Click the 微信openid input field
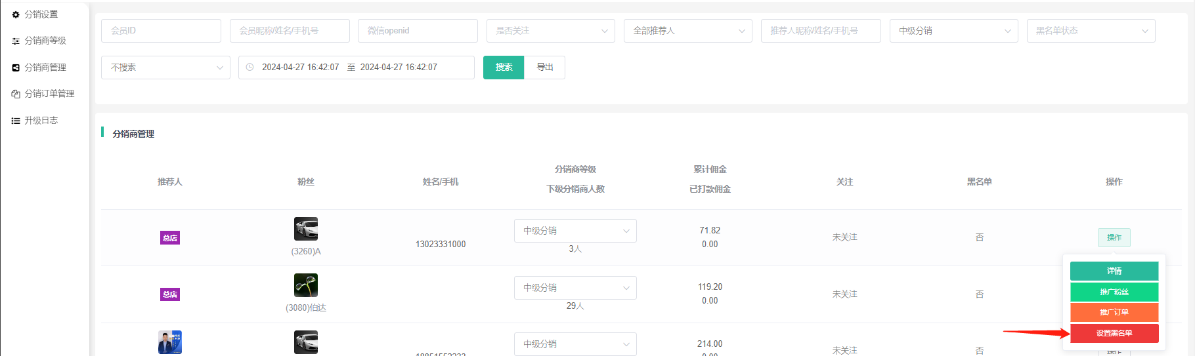This screenshot has width=1195, height=356. (418, 31)
